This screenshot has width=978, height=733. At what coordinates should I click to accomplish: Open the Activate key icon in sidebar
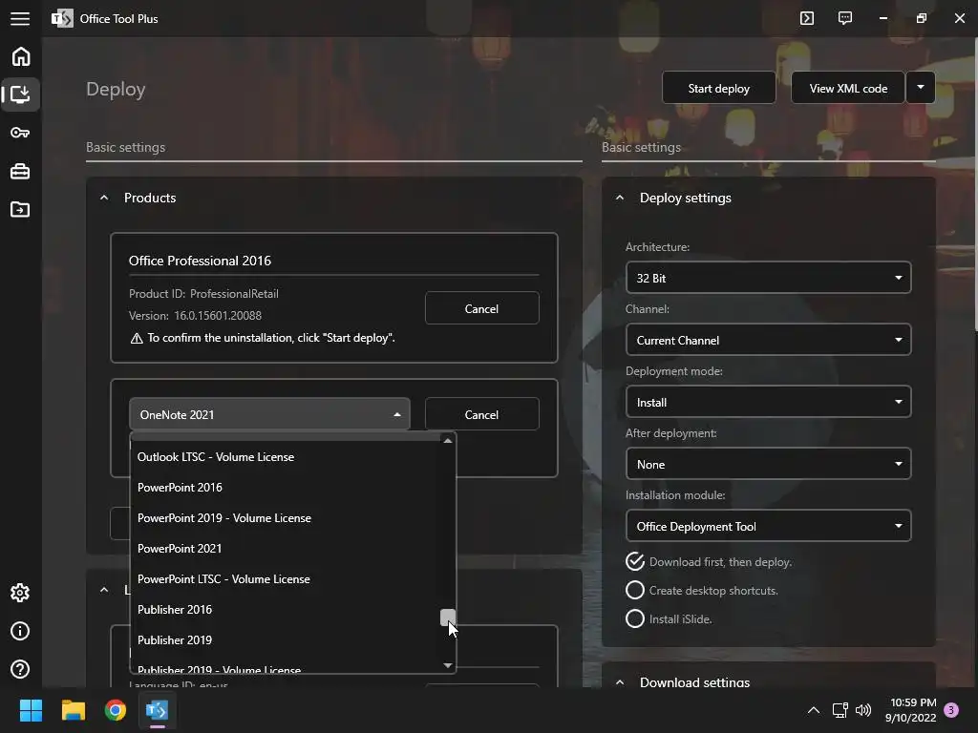(20, 133)
